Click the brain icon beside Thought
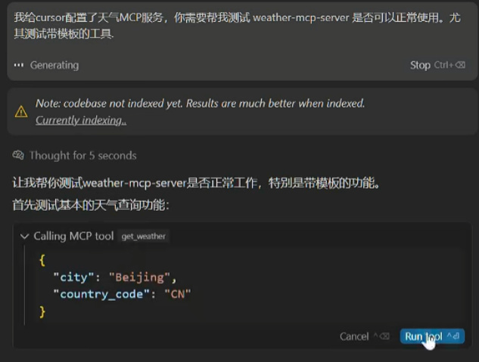This screenshot has height=362, width=479. (18, 155)
